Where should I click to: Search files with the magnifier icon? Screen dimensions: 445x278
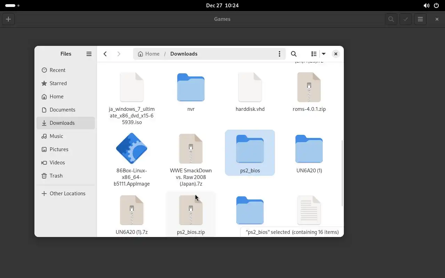point(294,54)
